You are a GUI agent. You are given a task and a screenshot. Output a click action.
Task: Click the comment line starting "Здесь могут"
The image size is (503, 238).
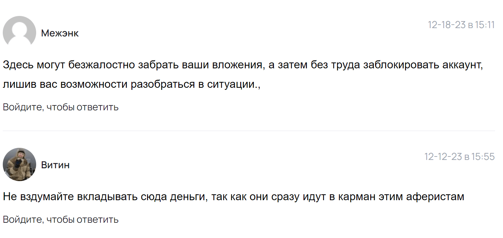[243, 65]
